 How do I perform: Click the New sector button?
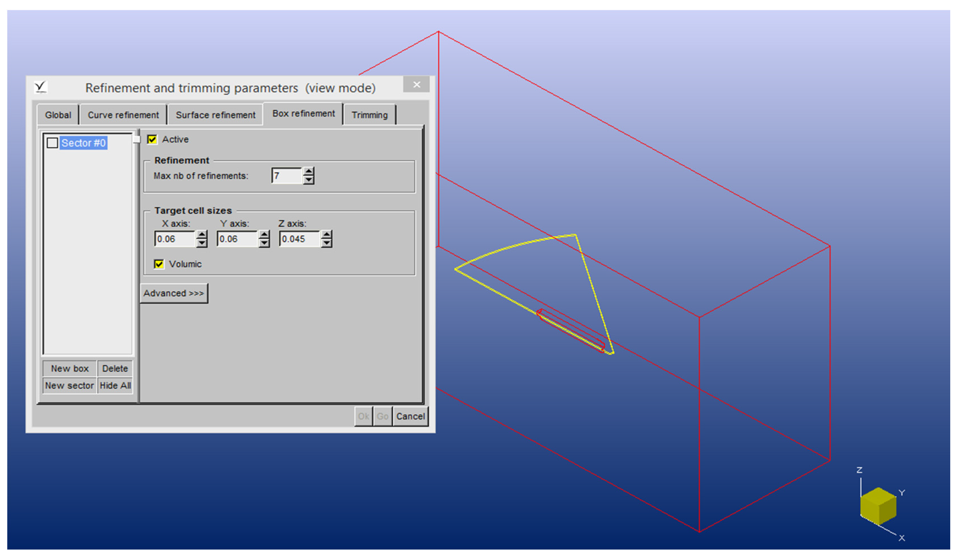[70, 386]
